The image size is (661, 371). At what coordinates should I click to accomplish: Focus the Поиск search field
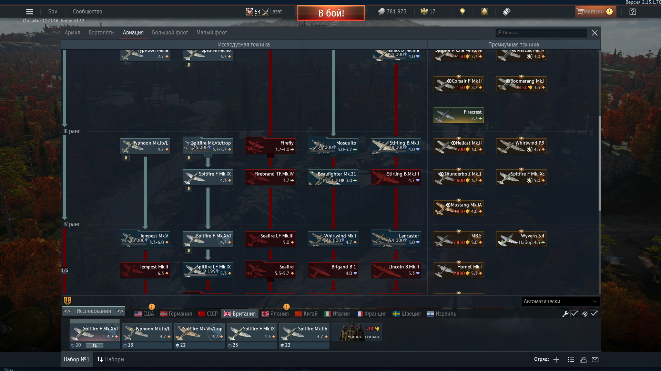(x=541, y=33)
